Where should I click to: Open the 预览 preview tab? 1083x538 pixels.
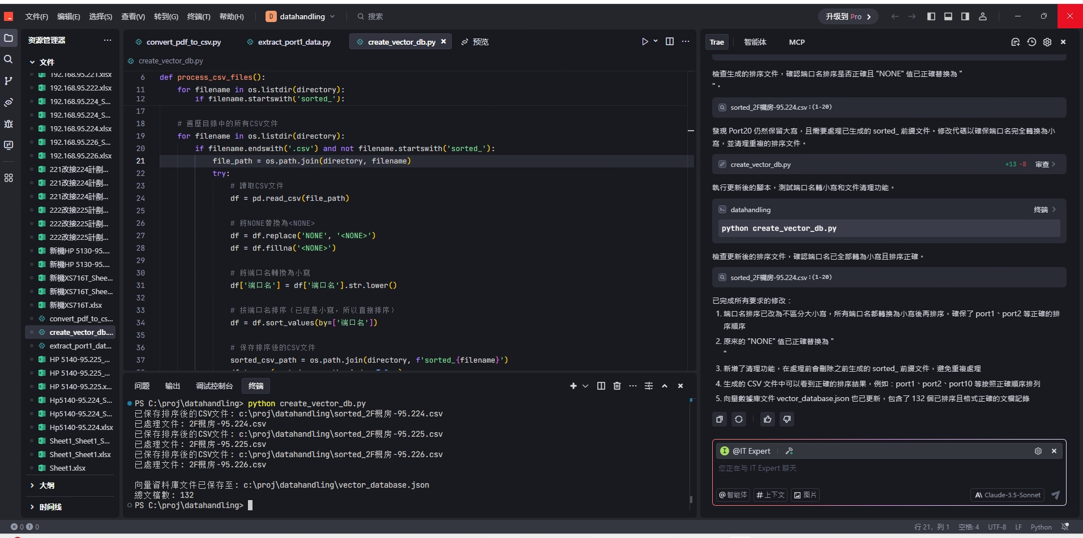474,42
